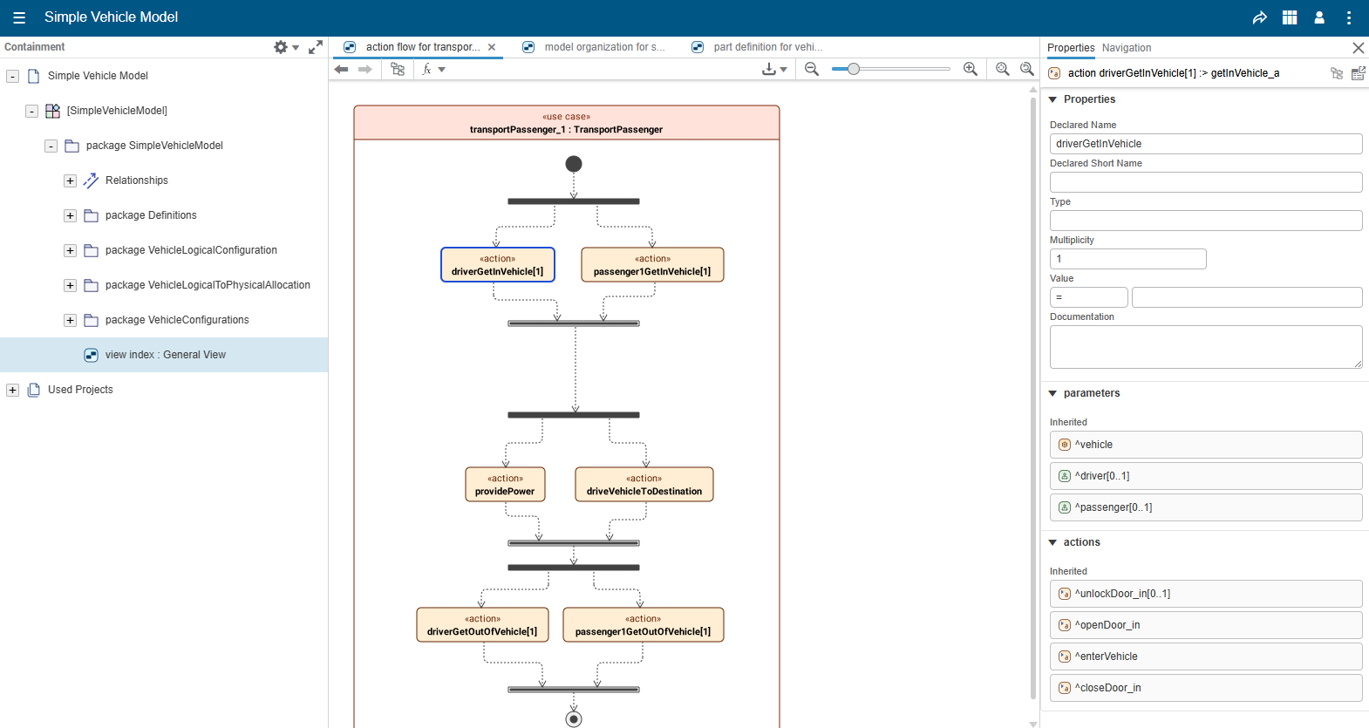Click the tree icon in diagram toolbar
The height and width of the screenshot is (728, 1369).
click(398, 69)
